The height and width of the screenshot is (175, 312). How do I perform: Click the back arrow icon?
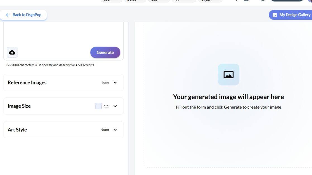point(8,15)
